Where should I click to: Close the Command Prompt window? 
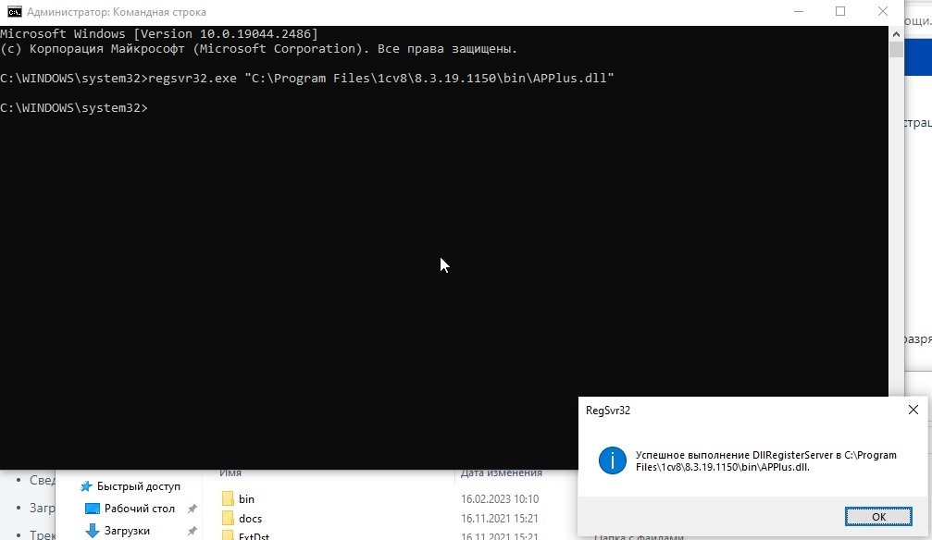[x=884, y=12]
